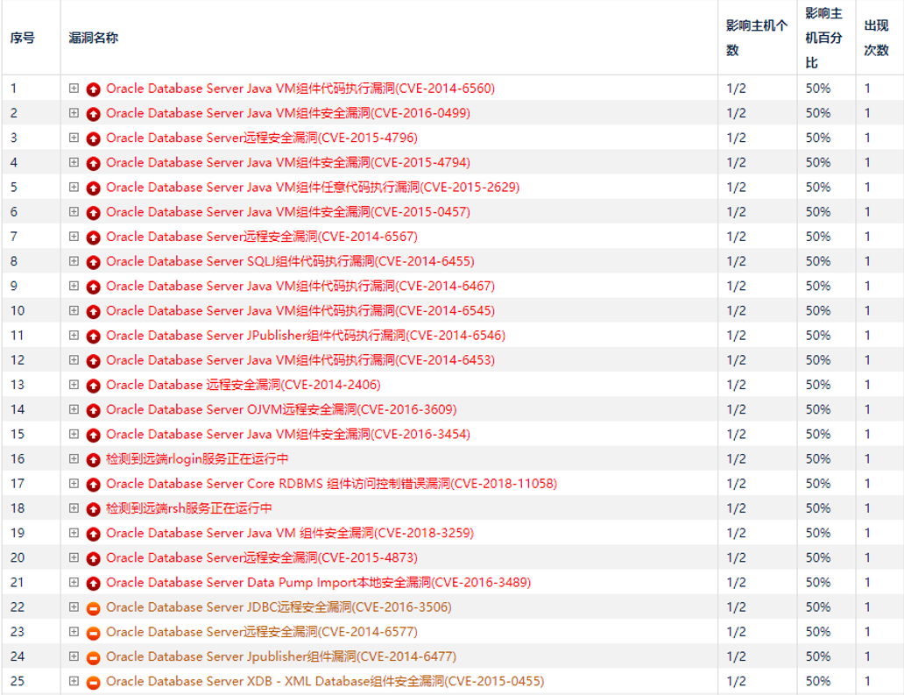This screenshot has height=695, width=904.
Task: Click the orange severity icon next to CVE-2014-6577
Action: [94, 631]
